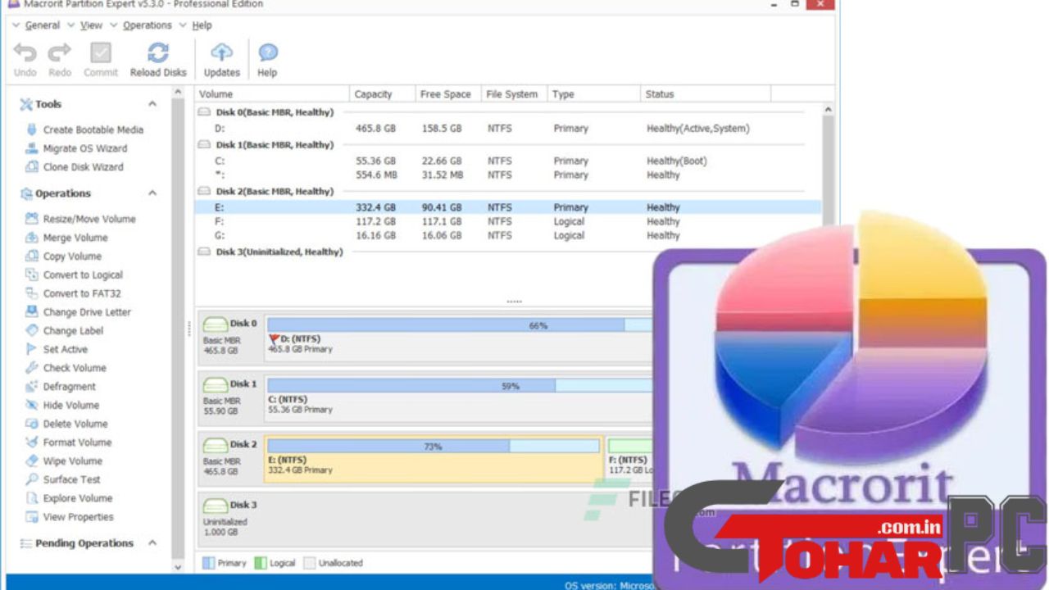The height and width of the screenshot is (590, 1049).
Task: Select the Disk 3 label in disk map
Action: (x=243, y=505)
